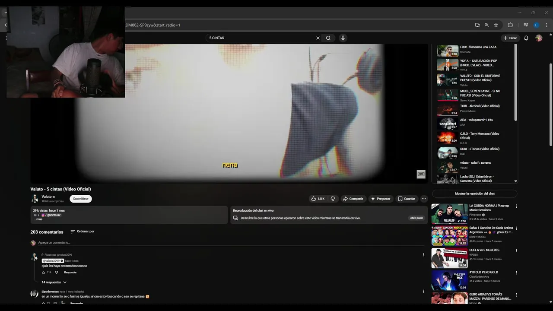Open the Ordenar por sort dropdown

(x=83, y=232)
